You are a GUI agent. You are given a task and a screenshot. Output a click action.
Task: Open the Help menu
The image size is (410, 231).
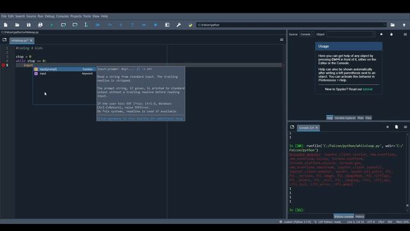[104, 16]
